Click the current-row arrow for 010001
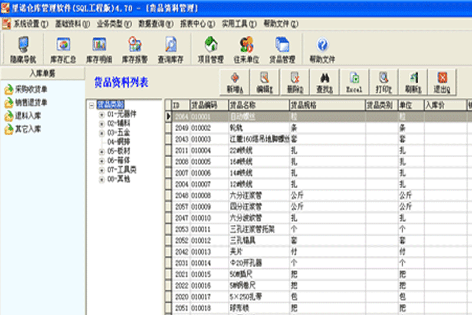 [x=168, y=116]
